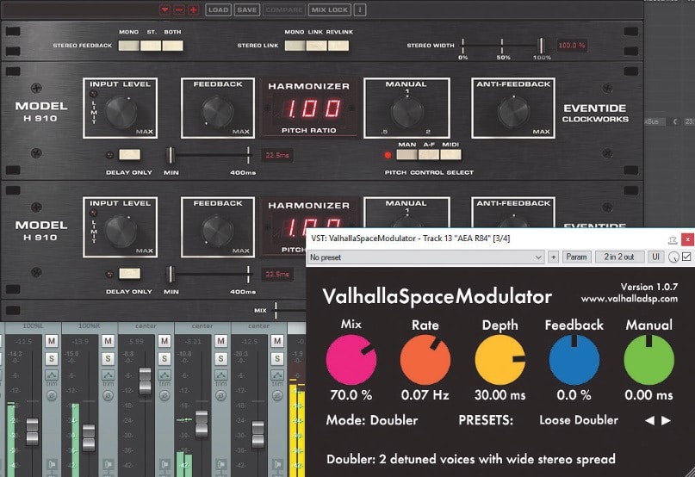
Task: Click the UI button in the Valhalla window
Action: [x=655, y=257]
